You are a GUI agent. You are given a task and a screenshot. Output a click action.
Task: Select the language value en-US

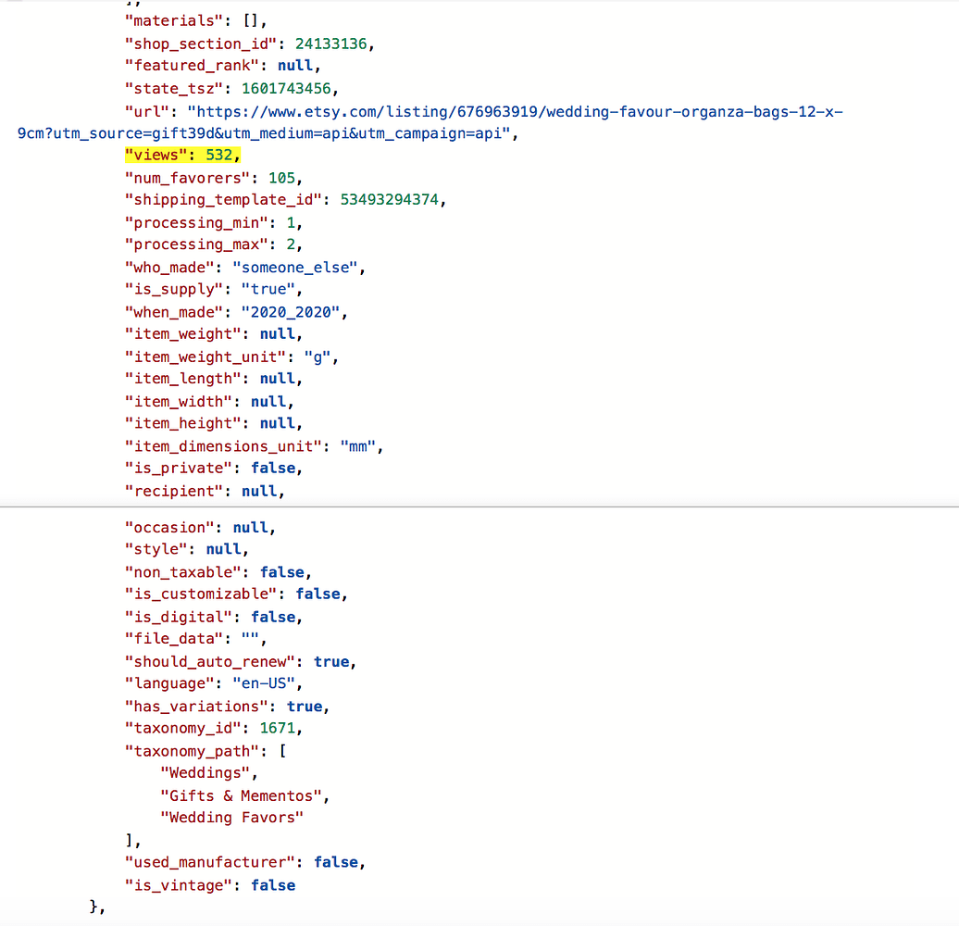(x=265, y=683)
